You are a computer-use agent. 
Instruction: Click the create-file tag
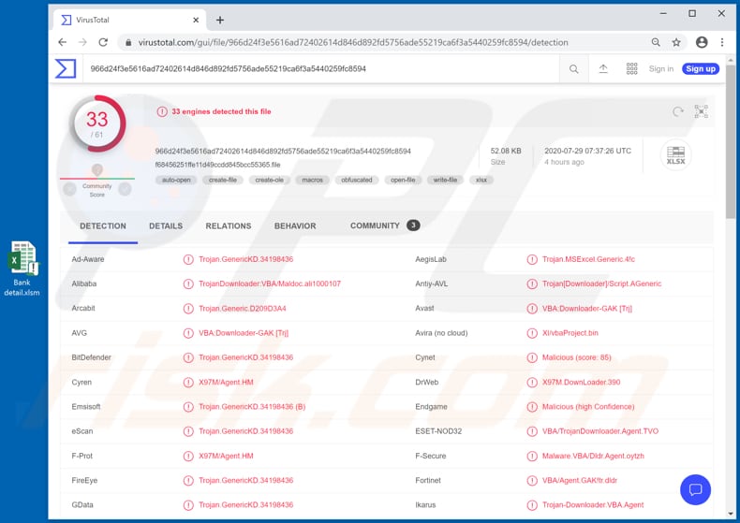click(223, 180)
